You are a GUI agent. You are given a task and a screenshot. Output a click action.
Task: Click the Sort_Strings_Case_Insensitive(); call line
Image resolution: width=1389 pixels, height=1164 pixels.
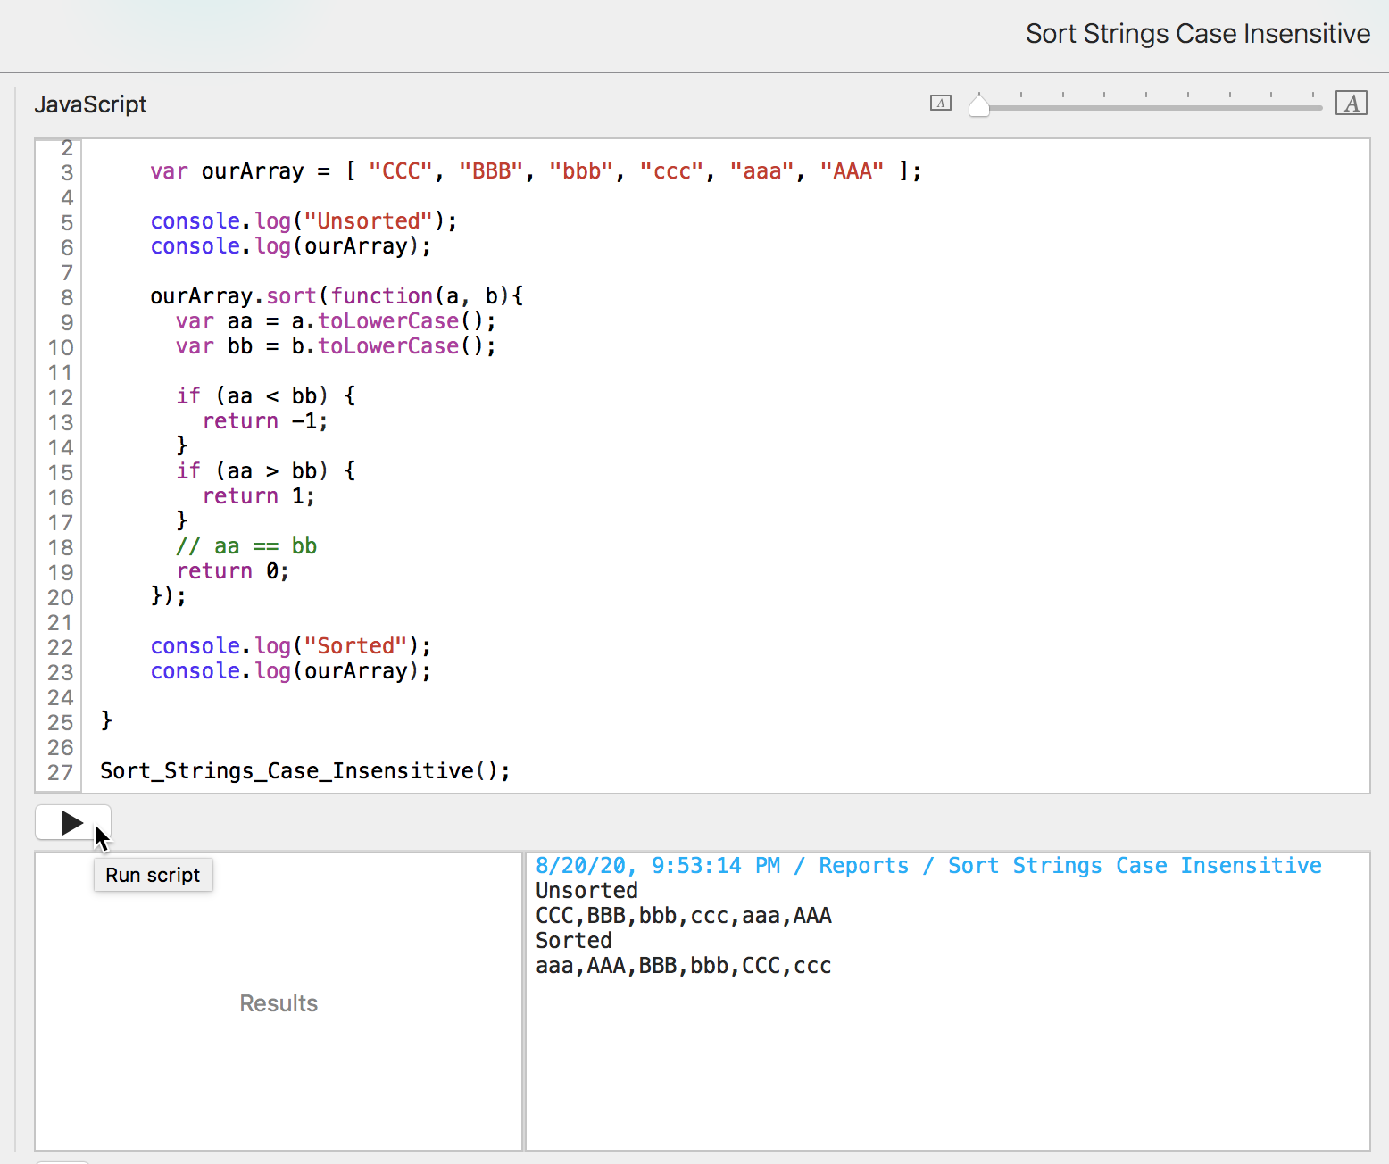(304, 771)
